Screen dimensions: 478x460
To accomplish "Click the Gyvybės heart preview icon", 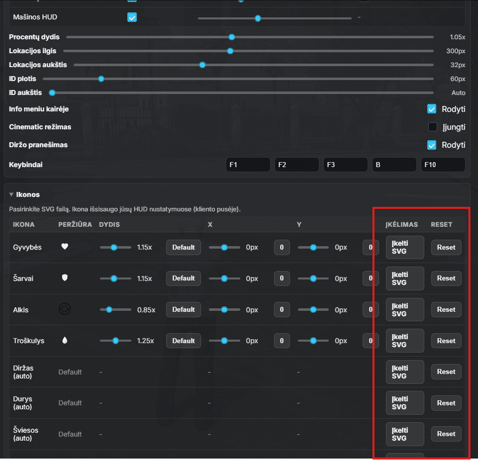I will (x=65, y=247).
